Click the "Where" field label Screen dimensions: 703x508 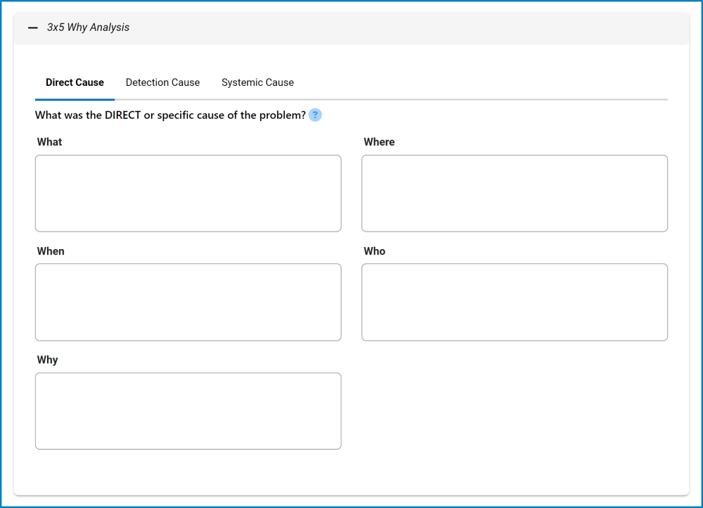coord(379,142)
